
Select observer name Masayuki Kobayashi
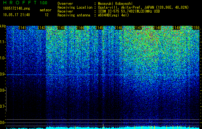pos(115,4)
